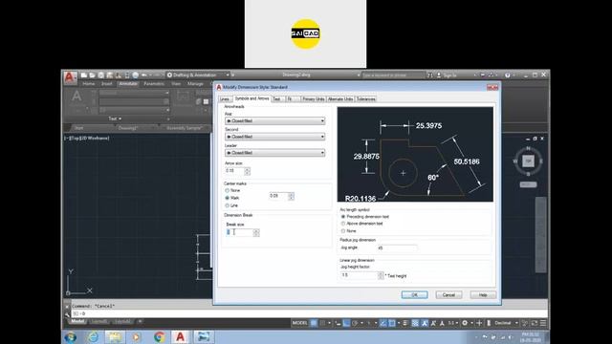Toggle transparency icon in status bar
612x344 pixels.
click(x=415, y=323)
